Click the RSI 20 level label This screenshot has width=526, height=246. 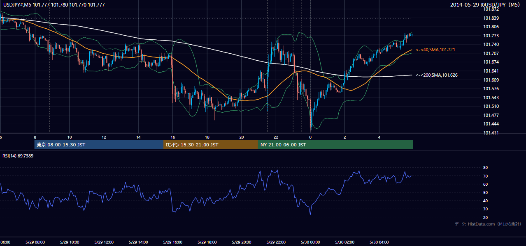pyautogui.click(x=485, y=217)
